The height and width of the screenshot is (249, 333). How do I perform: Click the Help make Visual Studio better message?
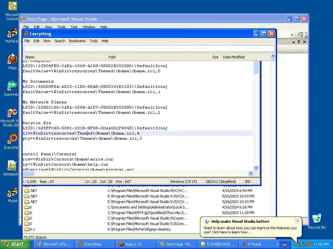(x=250, y=230)
